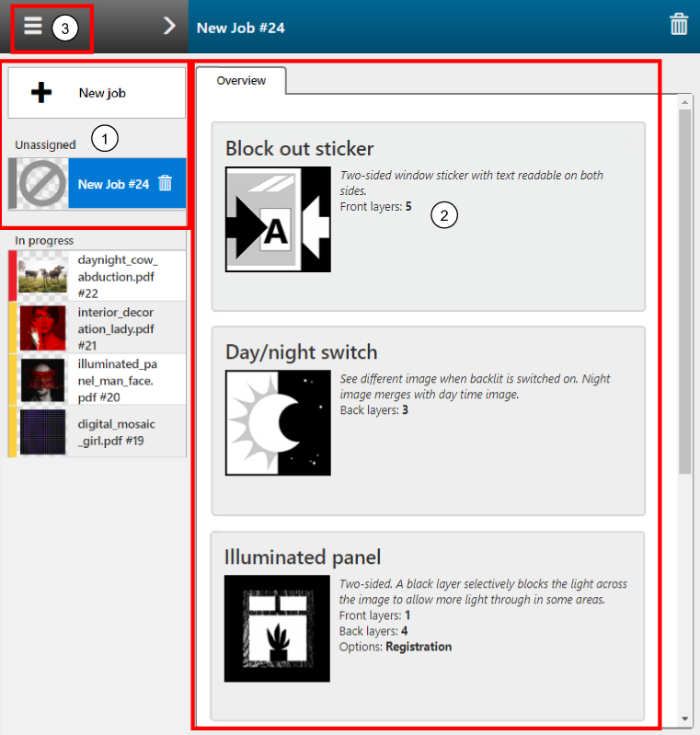Click the scrollbar up arrow

tap(685, 102)
